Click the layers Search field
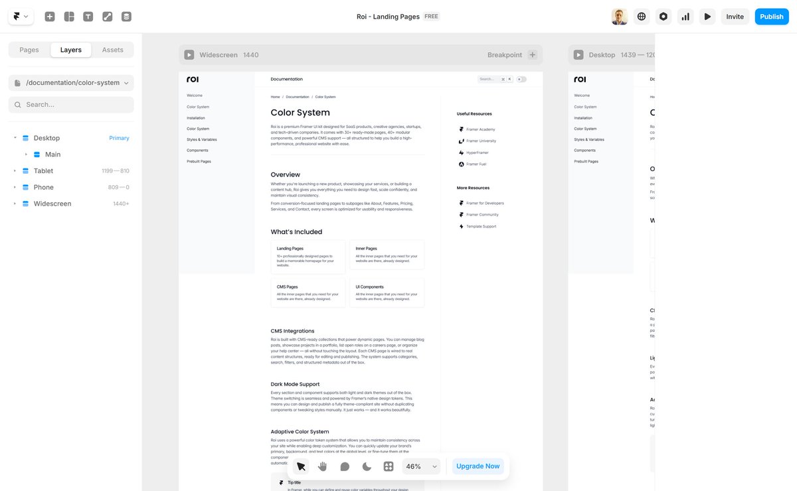The image size is (797, 491). (71, 105)
